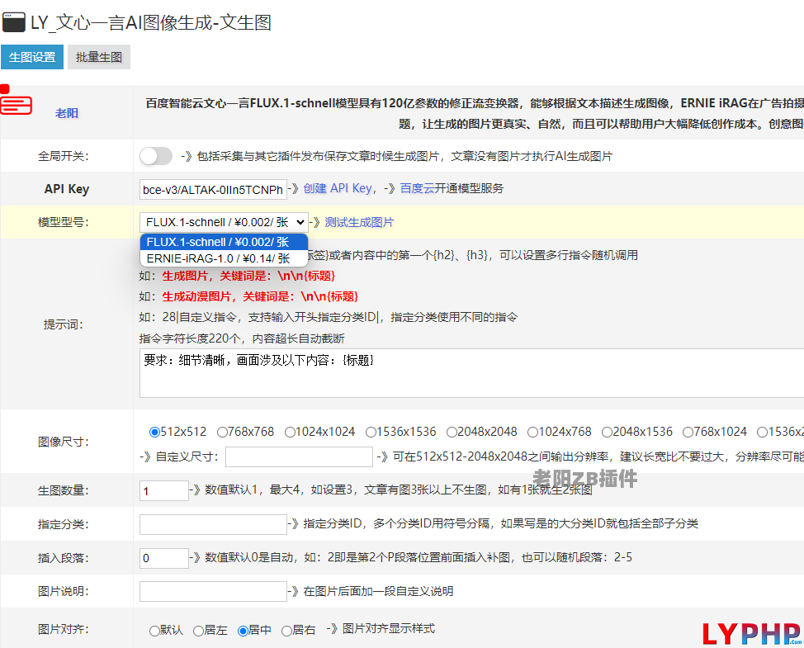
Task: Click the 自定义尺寸 input field
Action: tap(299, 456)
